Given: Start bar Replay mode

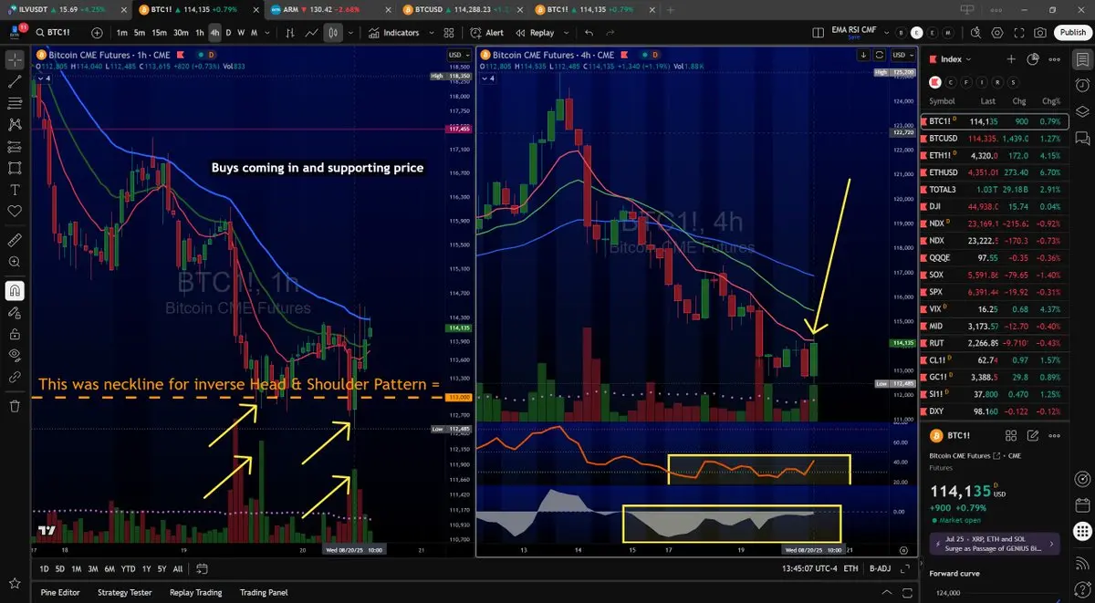Looking at the screenshot, I should click(535, 32).
